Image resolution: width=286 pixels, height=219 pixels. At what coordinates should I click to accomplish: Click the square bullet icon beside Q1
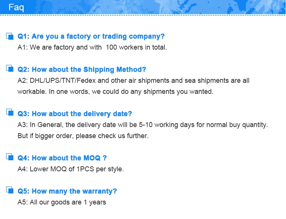point(10,36)
